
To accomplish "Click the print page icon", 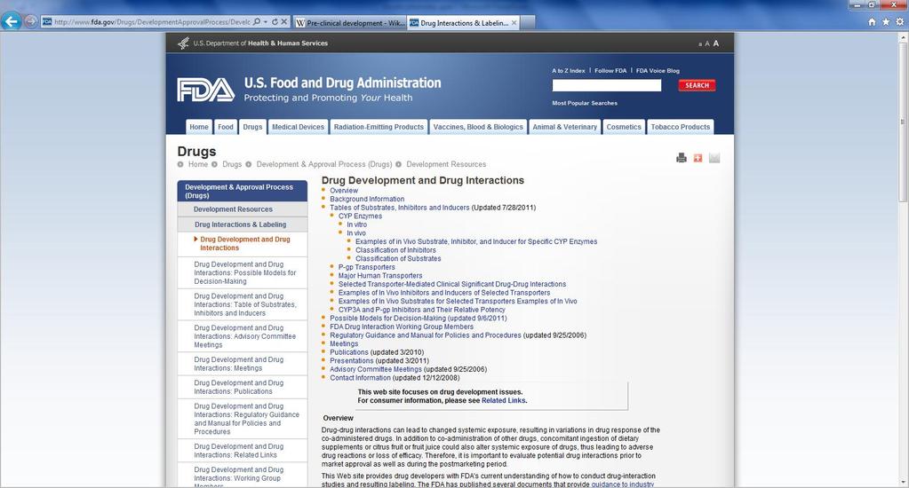I will click(x=682, y=158).
